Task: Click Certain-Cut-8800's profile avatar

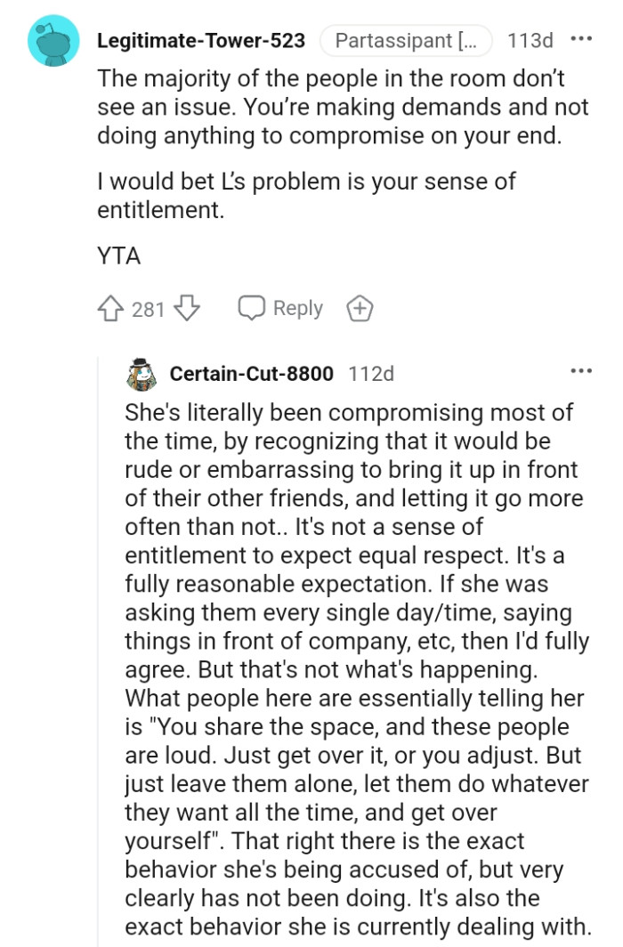Action: (139, 373)
